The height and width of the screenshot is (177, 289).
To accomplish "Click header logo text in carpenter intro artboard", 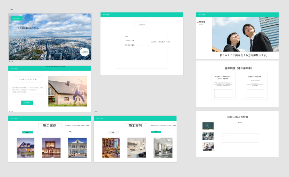I will (x=14, y=69).
